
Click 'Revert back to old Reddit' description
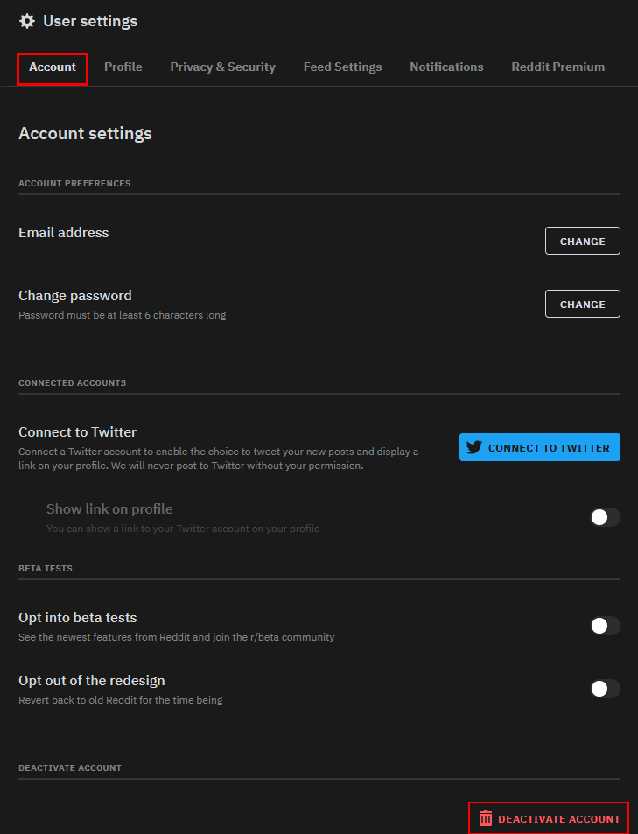click(120, 700)
